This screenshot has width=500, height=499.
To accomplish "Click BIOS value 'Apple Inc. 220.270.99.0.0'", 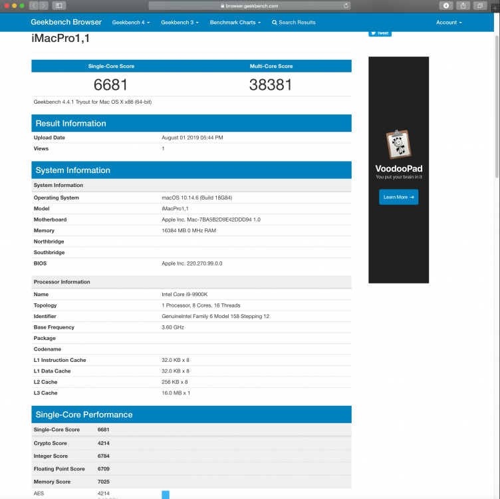I will (x=191, y=263).
